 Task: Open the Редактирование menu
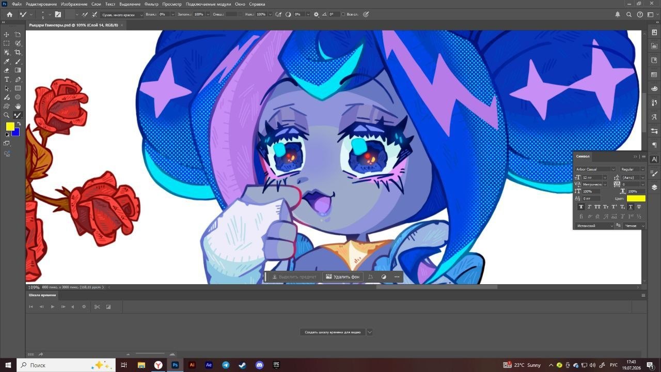tap(41, 4)
